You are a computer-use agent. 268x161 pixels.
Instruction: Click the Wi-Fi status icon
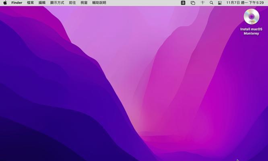pyautogui.click(x=202, y=3)
